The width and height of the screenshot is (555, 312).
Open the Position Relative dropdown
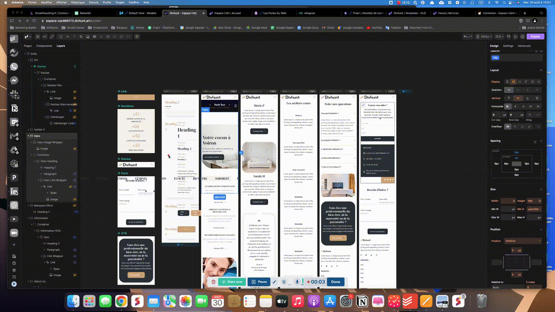pyautogui.click(x=523, y=241)
